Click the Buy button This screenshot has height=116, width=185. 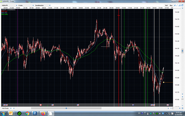click(x=171, y=5)
